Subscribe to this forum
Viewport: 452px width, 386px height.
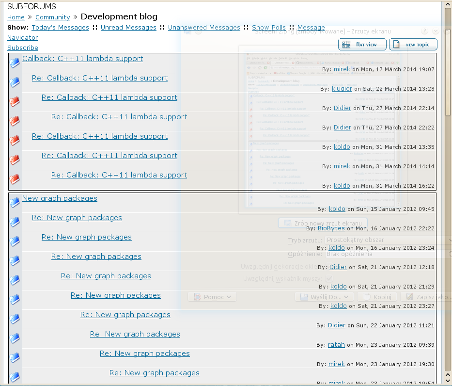pos(23,48)
